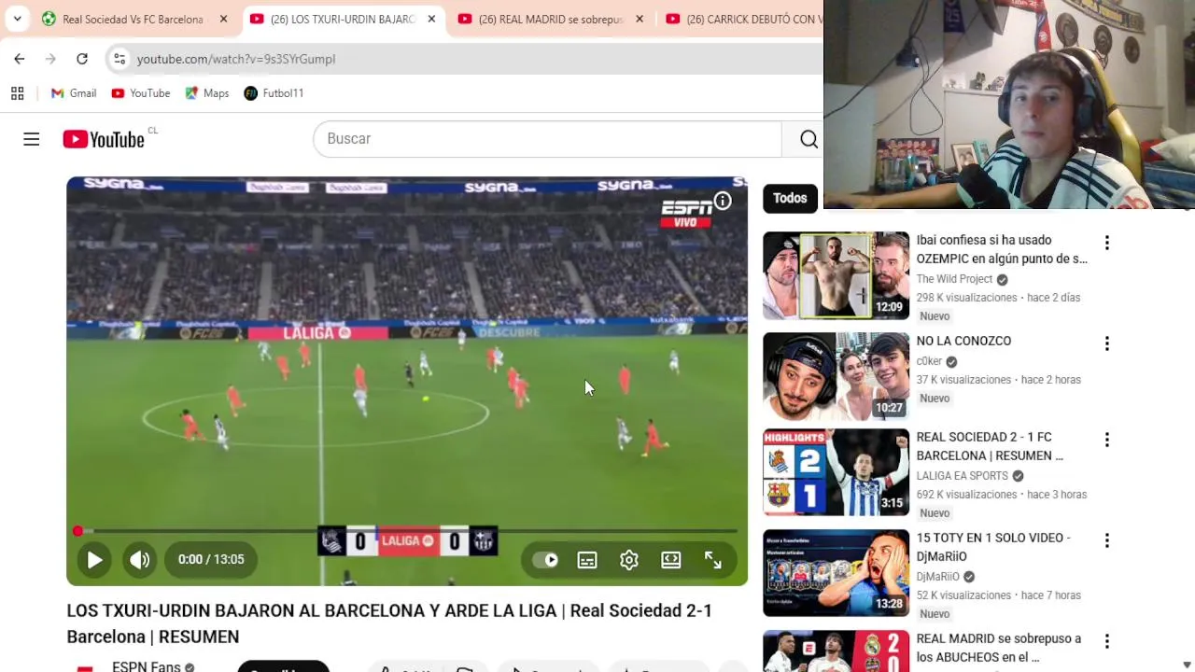
Task: Reload the current page
Action: click(x=82, y=59)
